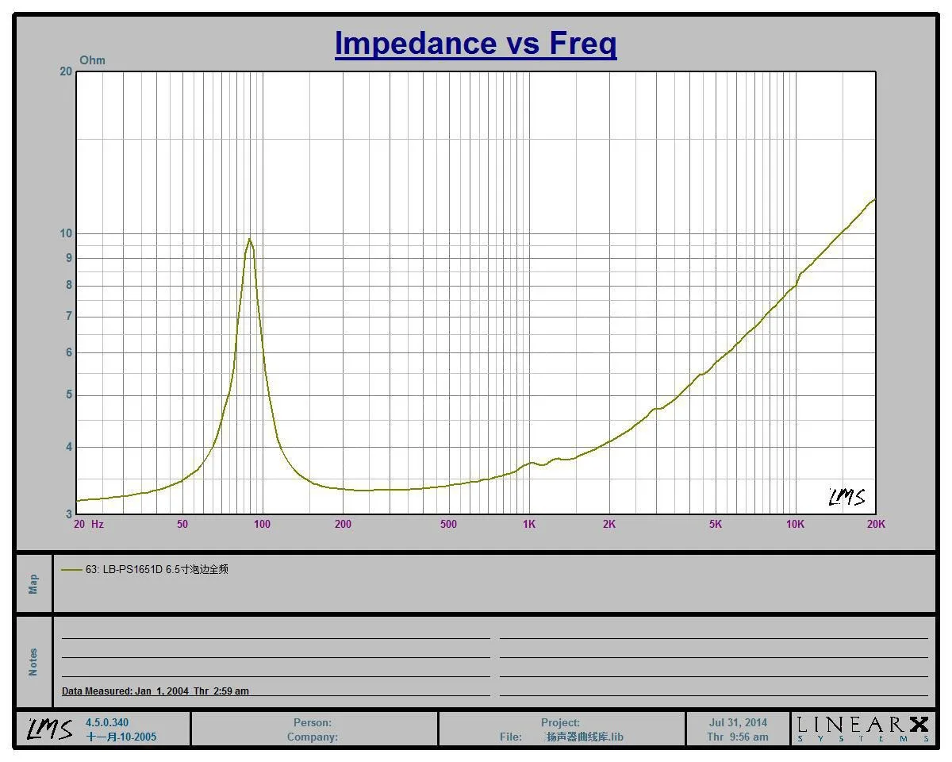The height and width of the screenshot is (762, 952).
Task: Click the "5" Ohm vertical axis label
Action: click(69, 395)
